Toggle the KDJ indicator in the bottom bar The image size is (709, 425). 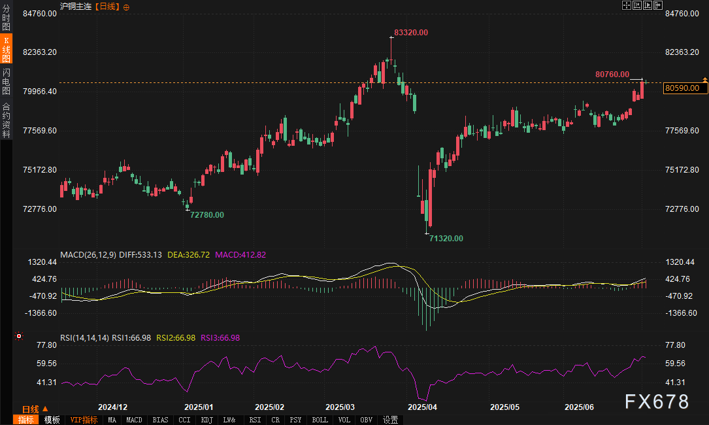206,420
